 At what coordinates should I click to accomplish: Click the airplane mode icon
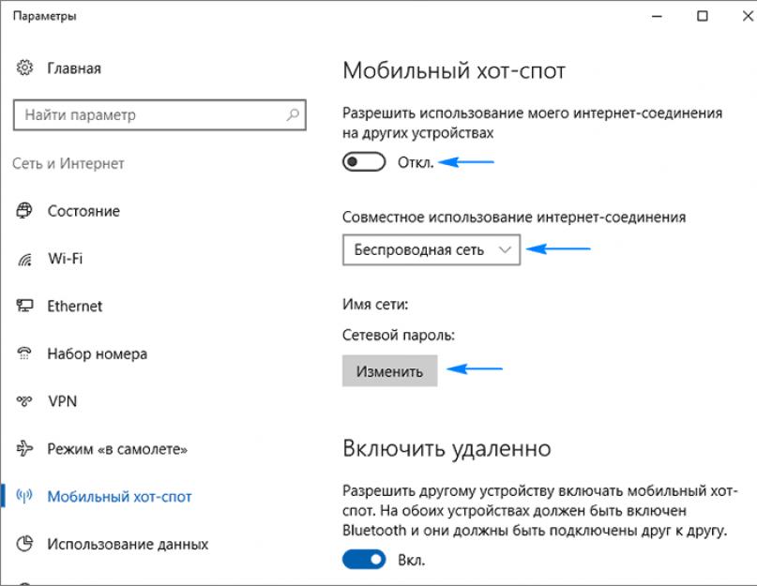[25, 449]
